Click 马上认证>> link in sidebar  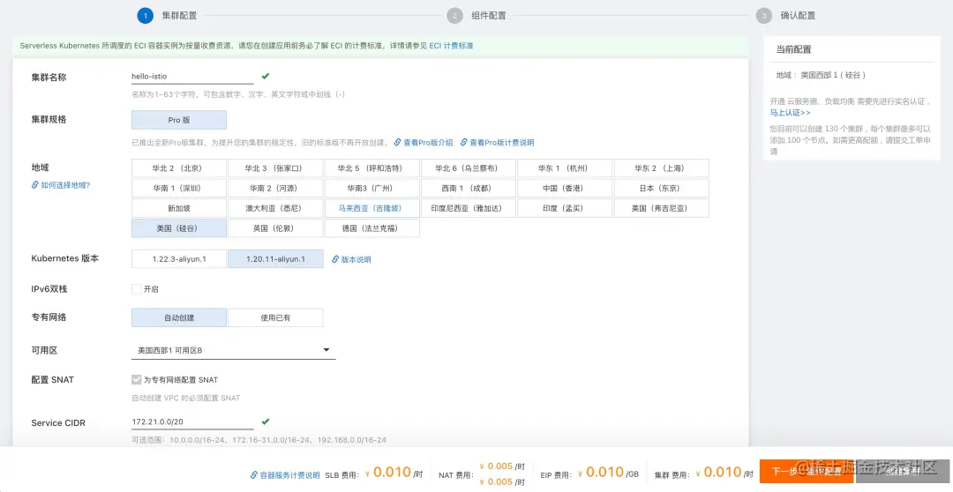[790, 112]
